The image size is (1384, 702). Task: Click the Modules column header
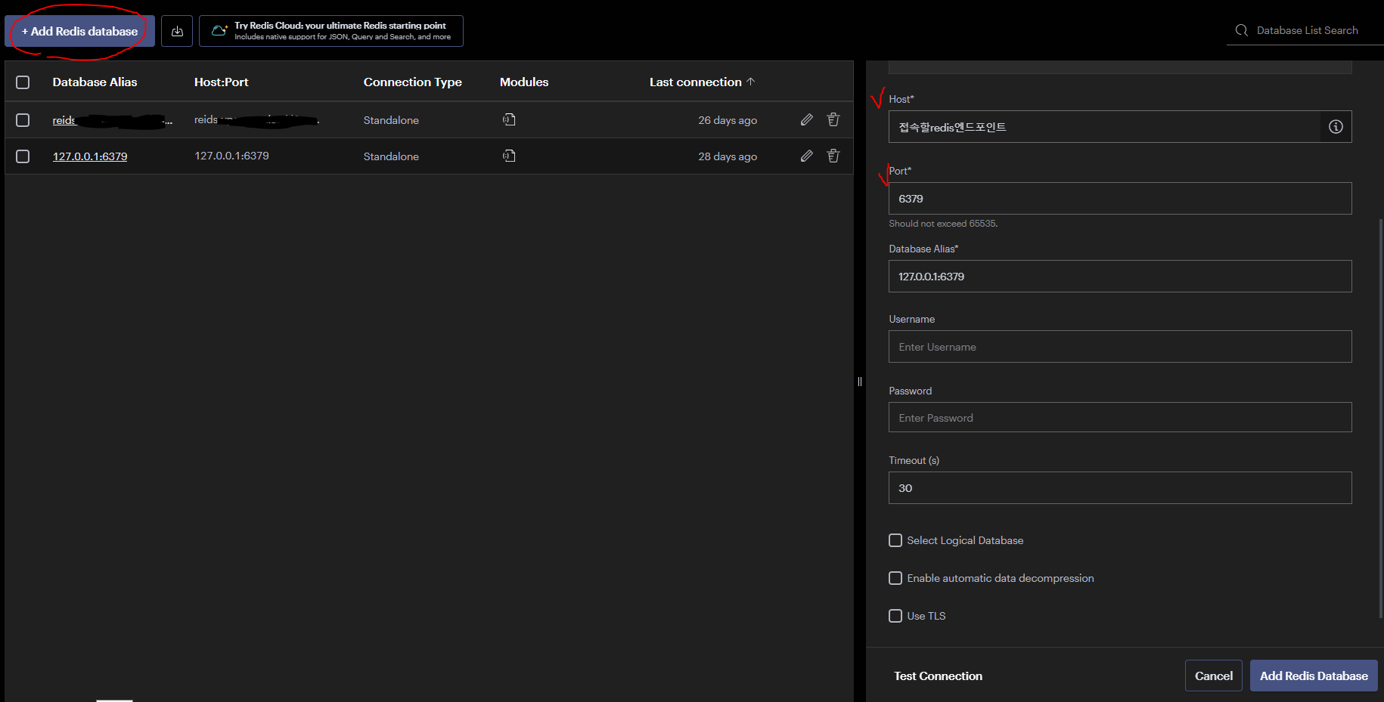pos(524,82)
